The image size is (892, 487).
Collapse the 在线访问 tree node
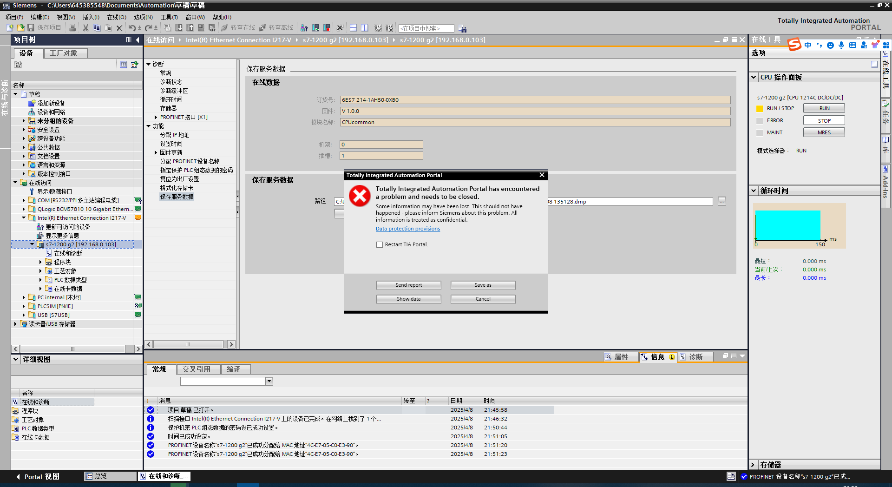tap(15, 183)
